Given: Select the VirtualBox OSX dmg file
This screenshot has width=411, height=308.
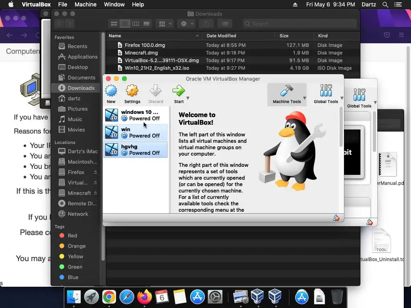Looking at the screenshot, I should (233, 60).
